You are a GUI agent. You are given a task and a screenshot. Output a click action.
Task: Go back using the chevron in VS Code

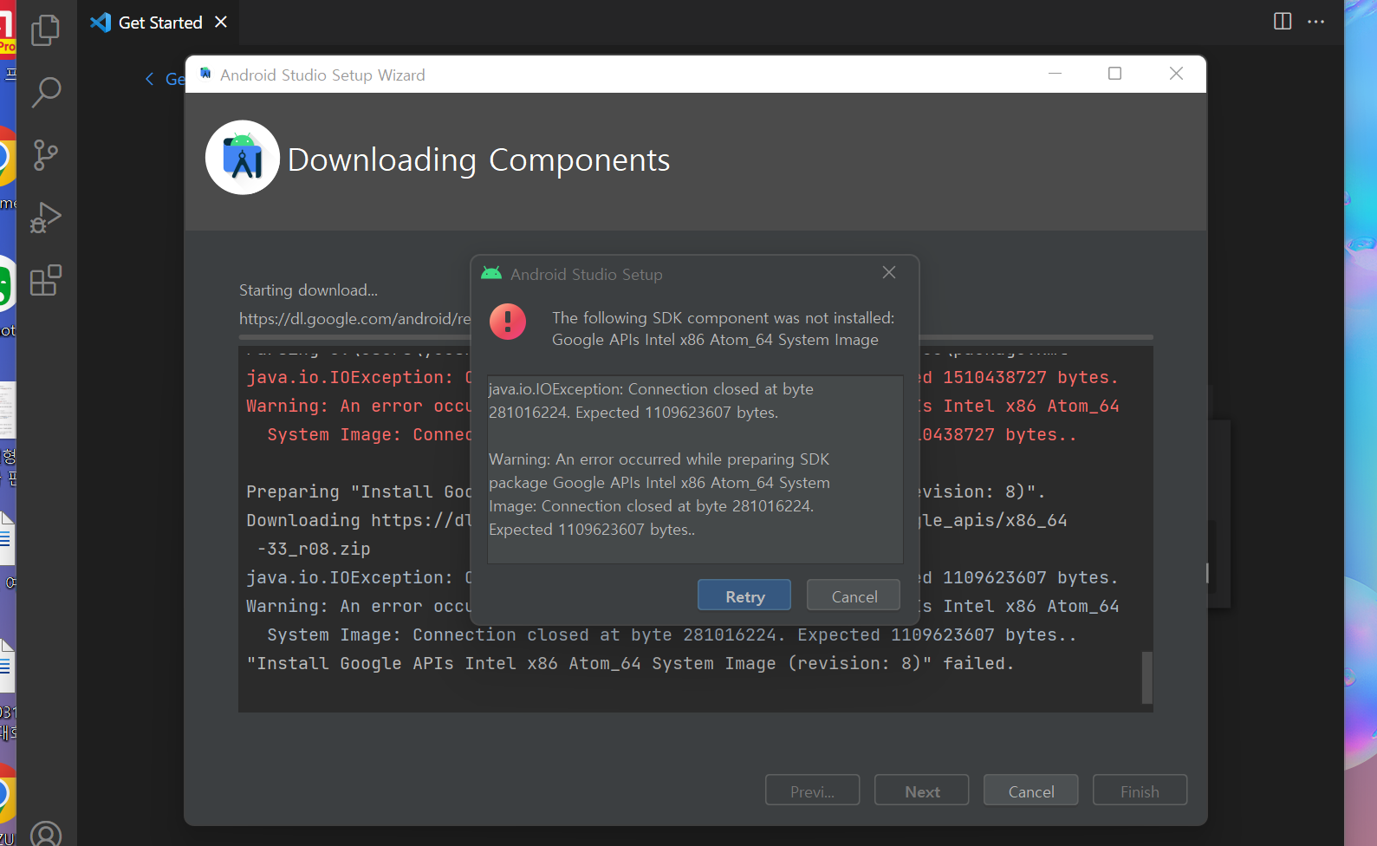pos(150,79)
